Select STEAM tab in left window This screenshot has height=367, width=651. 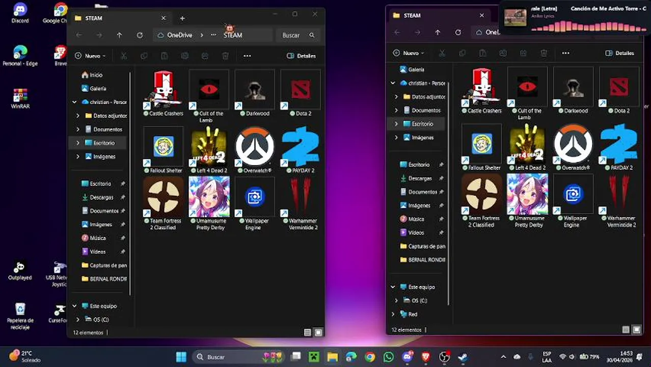pos(121,18)
